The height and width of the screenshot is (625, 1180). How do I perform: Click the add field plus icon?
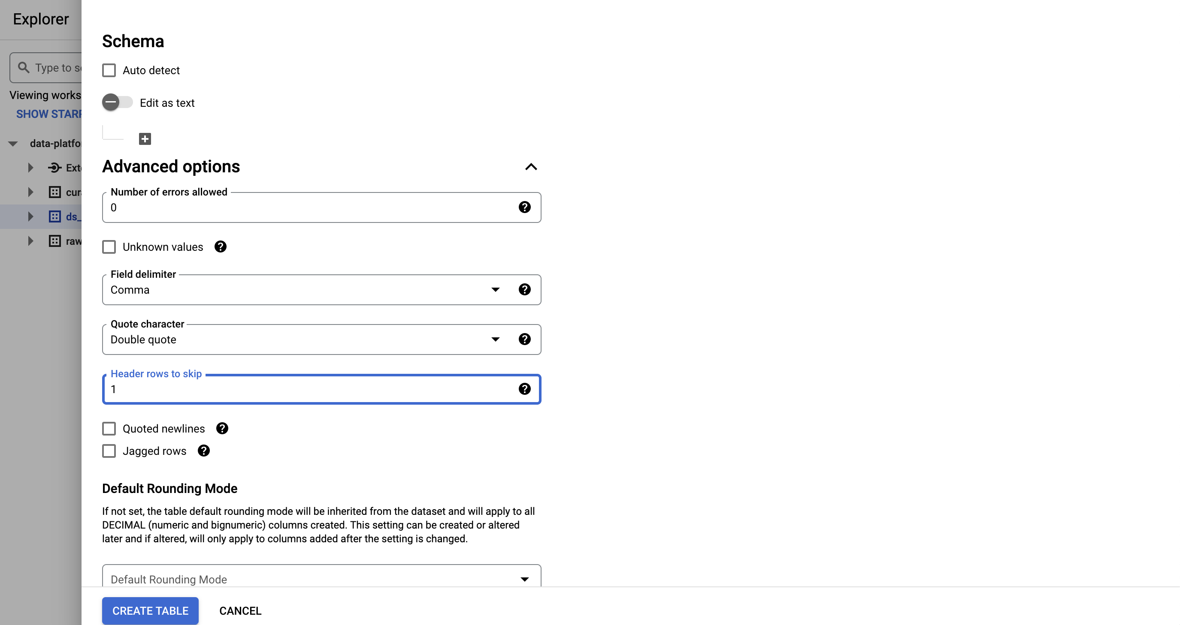coord(145,138)
